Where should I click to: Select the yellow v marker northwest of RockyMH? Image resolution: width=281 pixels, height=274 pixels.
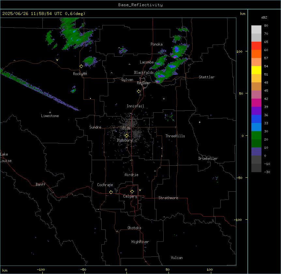57,60
